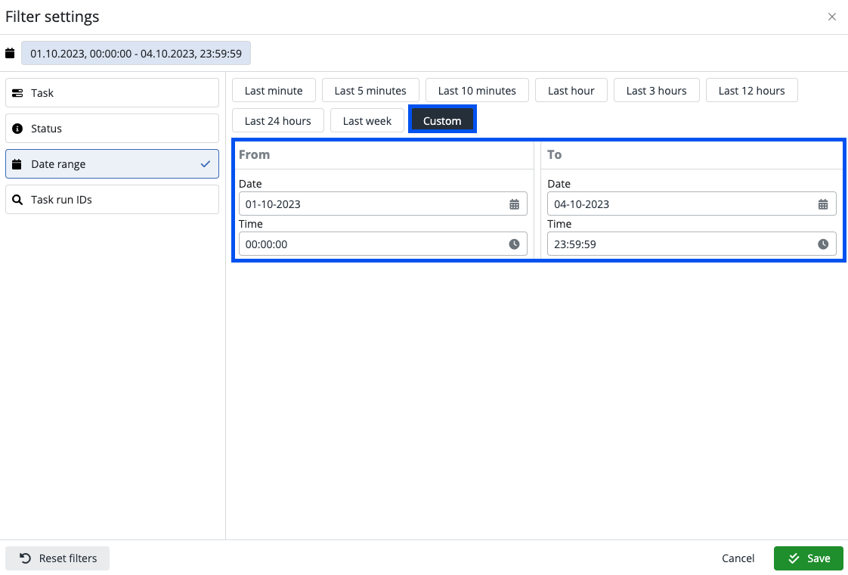The image size is (848, 575).
Task: Select the Task filter category
Action: pos(112,93)
